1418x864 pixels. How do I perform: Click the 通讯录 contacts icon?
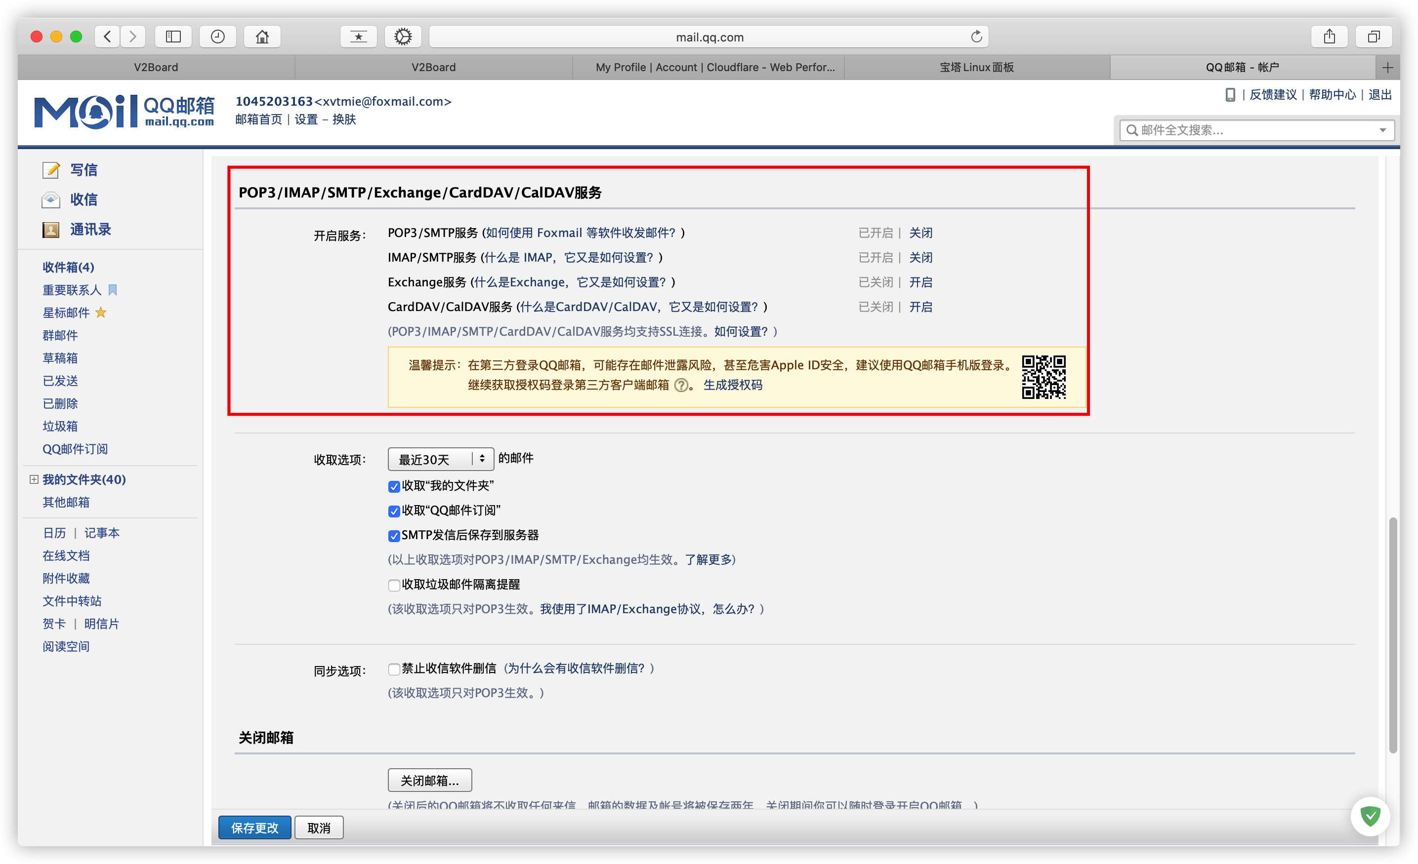pyautogui.click(x=50, y=230)
